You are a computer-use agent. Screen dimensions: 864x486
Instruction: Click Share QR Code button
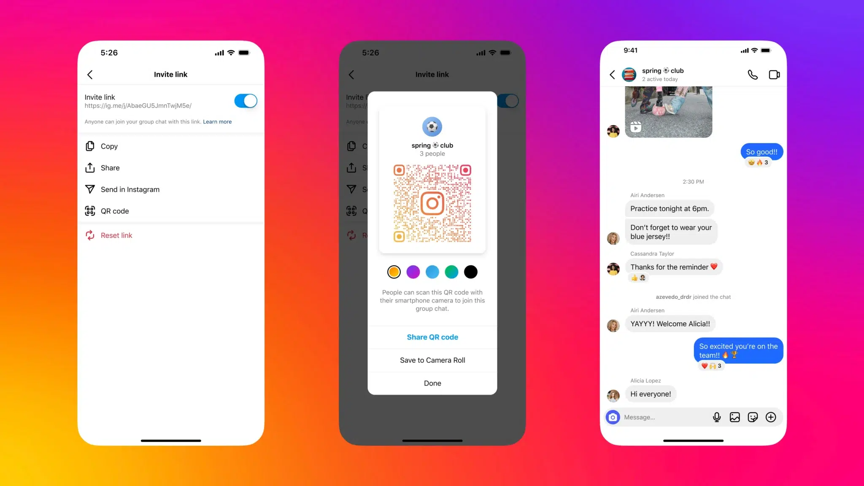[432, 337]
